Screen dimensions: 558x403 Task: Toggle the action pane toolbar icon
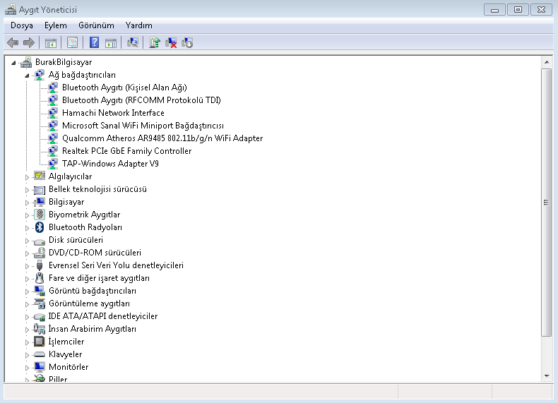(x=111, y=43)
